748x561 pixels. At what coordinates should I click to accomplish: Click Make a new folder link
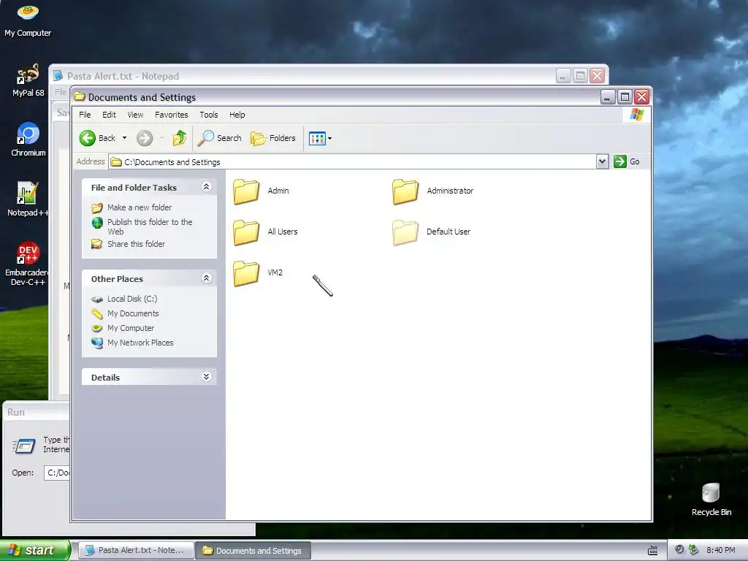(x=140, y=207)
